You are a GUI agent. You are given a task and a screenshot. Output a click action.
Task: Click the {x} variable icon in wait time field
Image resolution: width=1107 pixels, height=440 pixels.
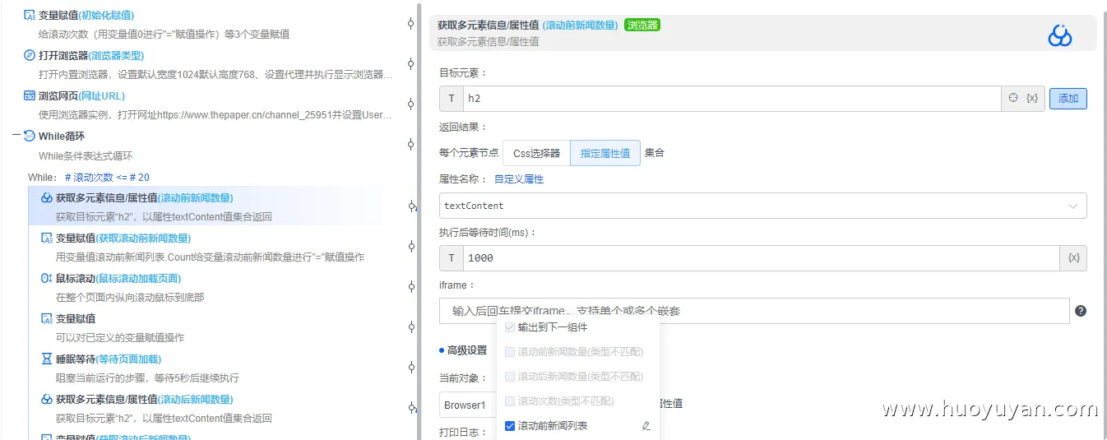coord(1073,257)
